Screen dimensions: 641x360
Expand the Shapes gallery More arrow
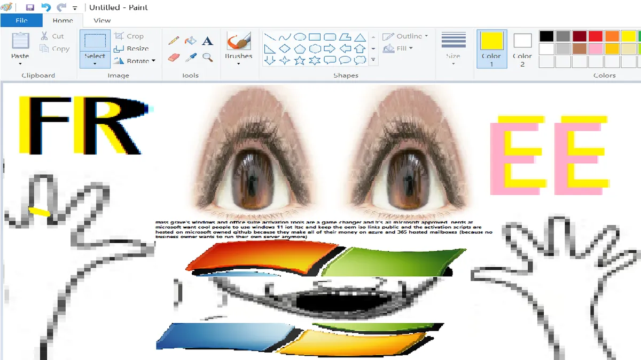click(x=373, y=60)
